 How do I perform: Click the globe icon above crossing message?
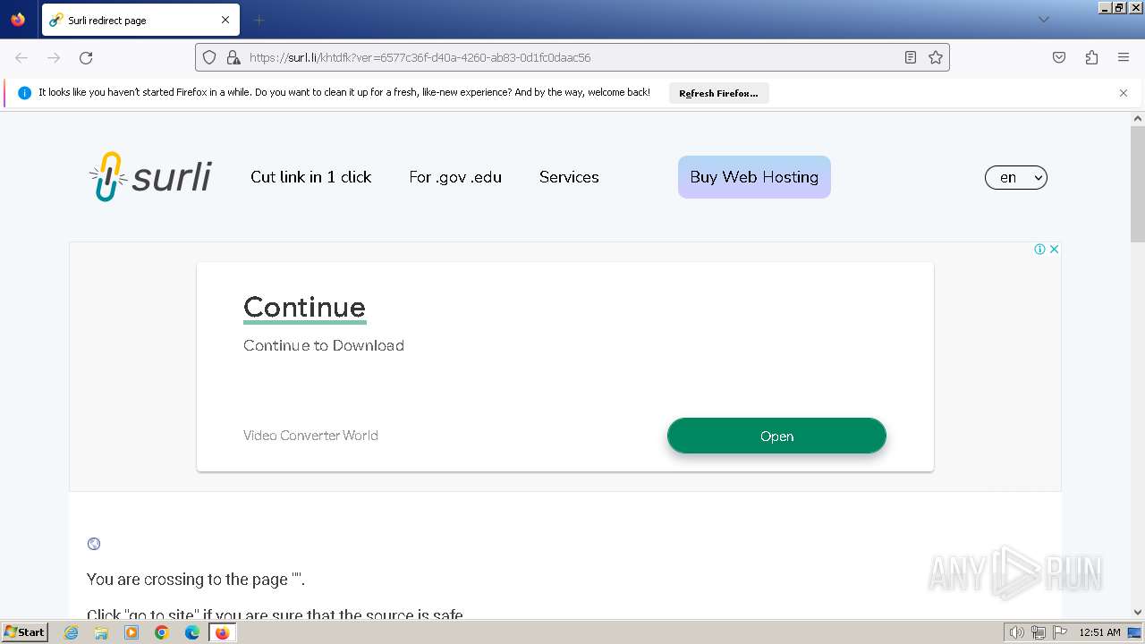(94, 544)
